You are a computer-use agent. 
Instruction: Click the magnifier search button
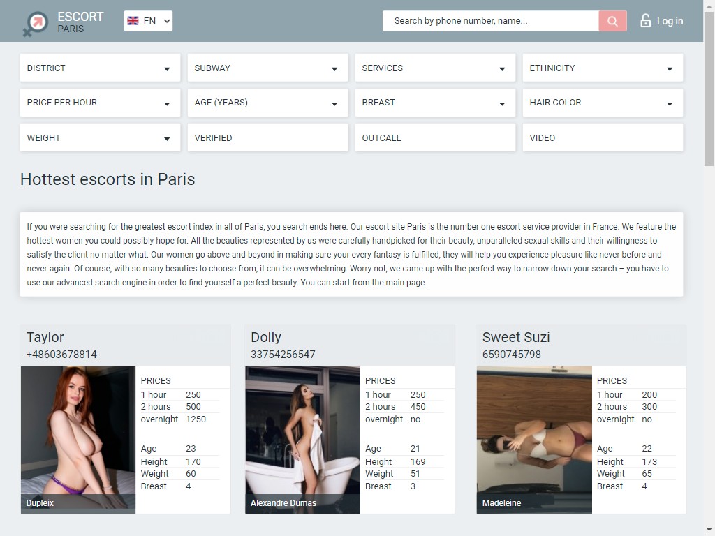612,21
